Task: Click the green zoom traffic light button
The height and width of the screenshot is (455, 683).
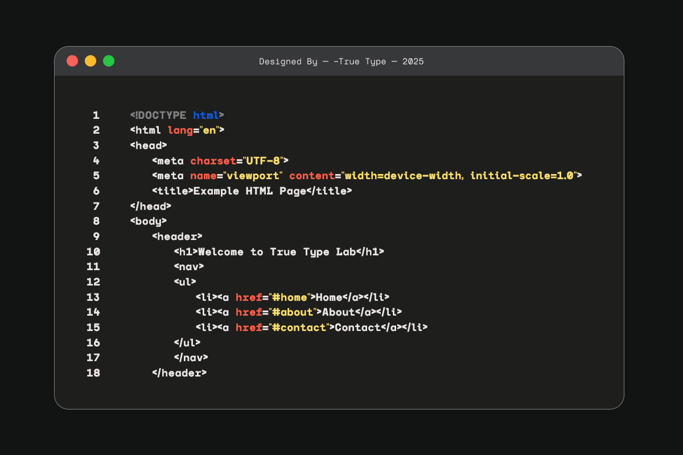Action: (108, 60)
